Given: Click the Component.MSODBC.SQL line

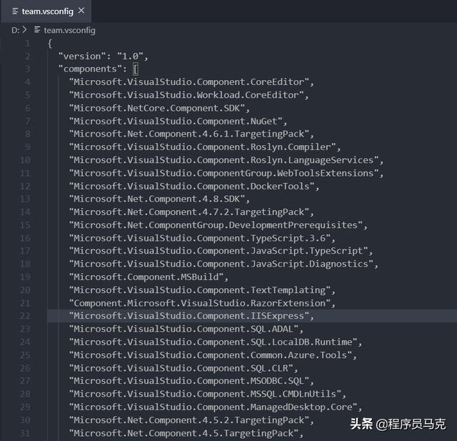Looking at the screenshot, I should point(191,381).
